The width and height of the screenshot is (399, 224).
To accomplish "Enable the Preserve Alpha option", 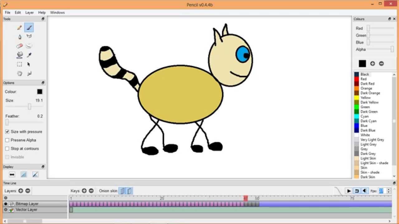I will 7,140.
